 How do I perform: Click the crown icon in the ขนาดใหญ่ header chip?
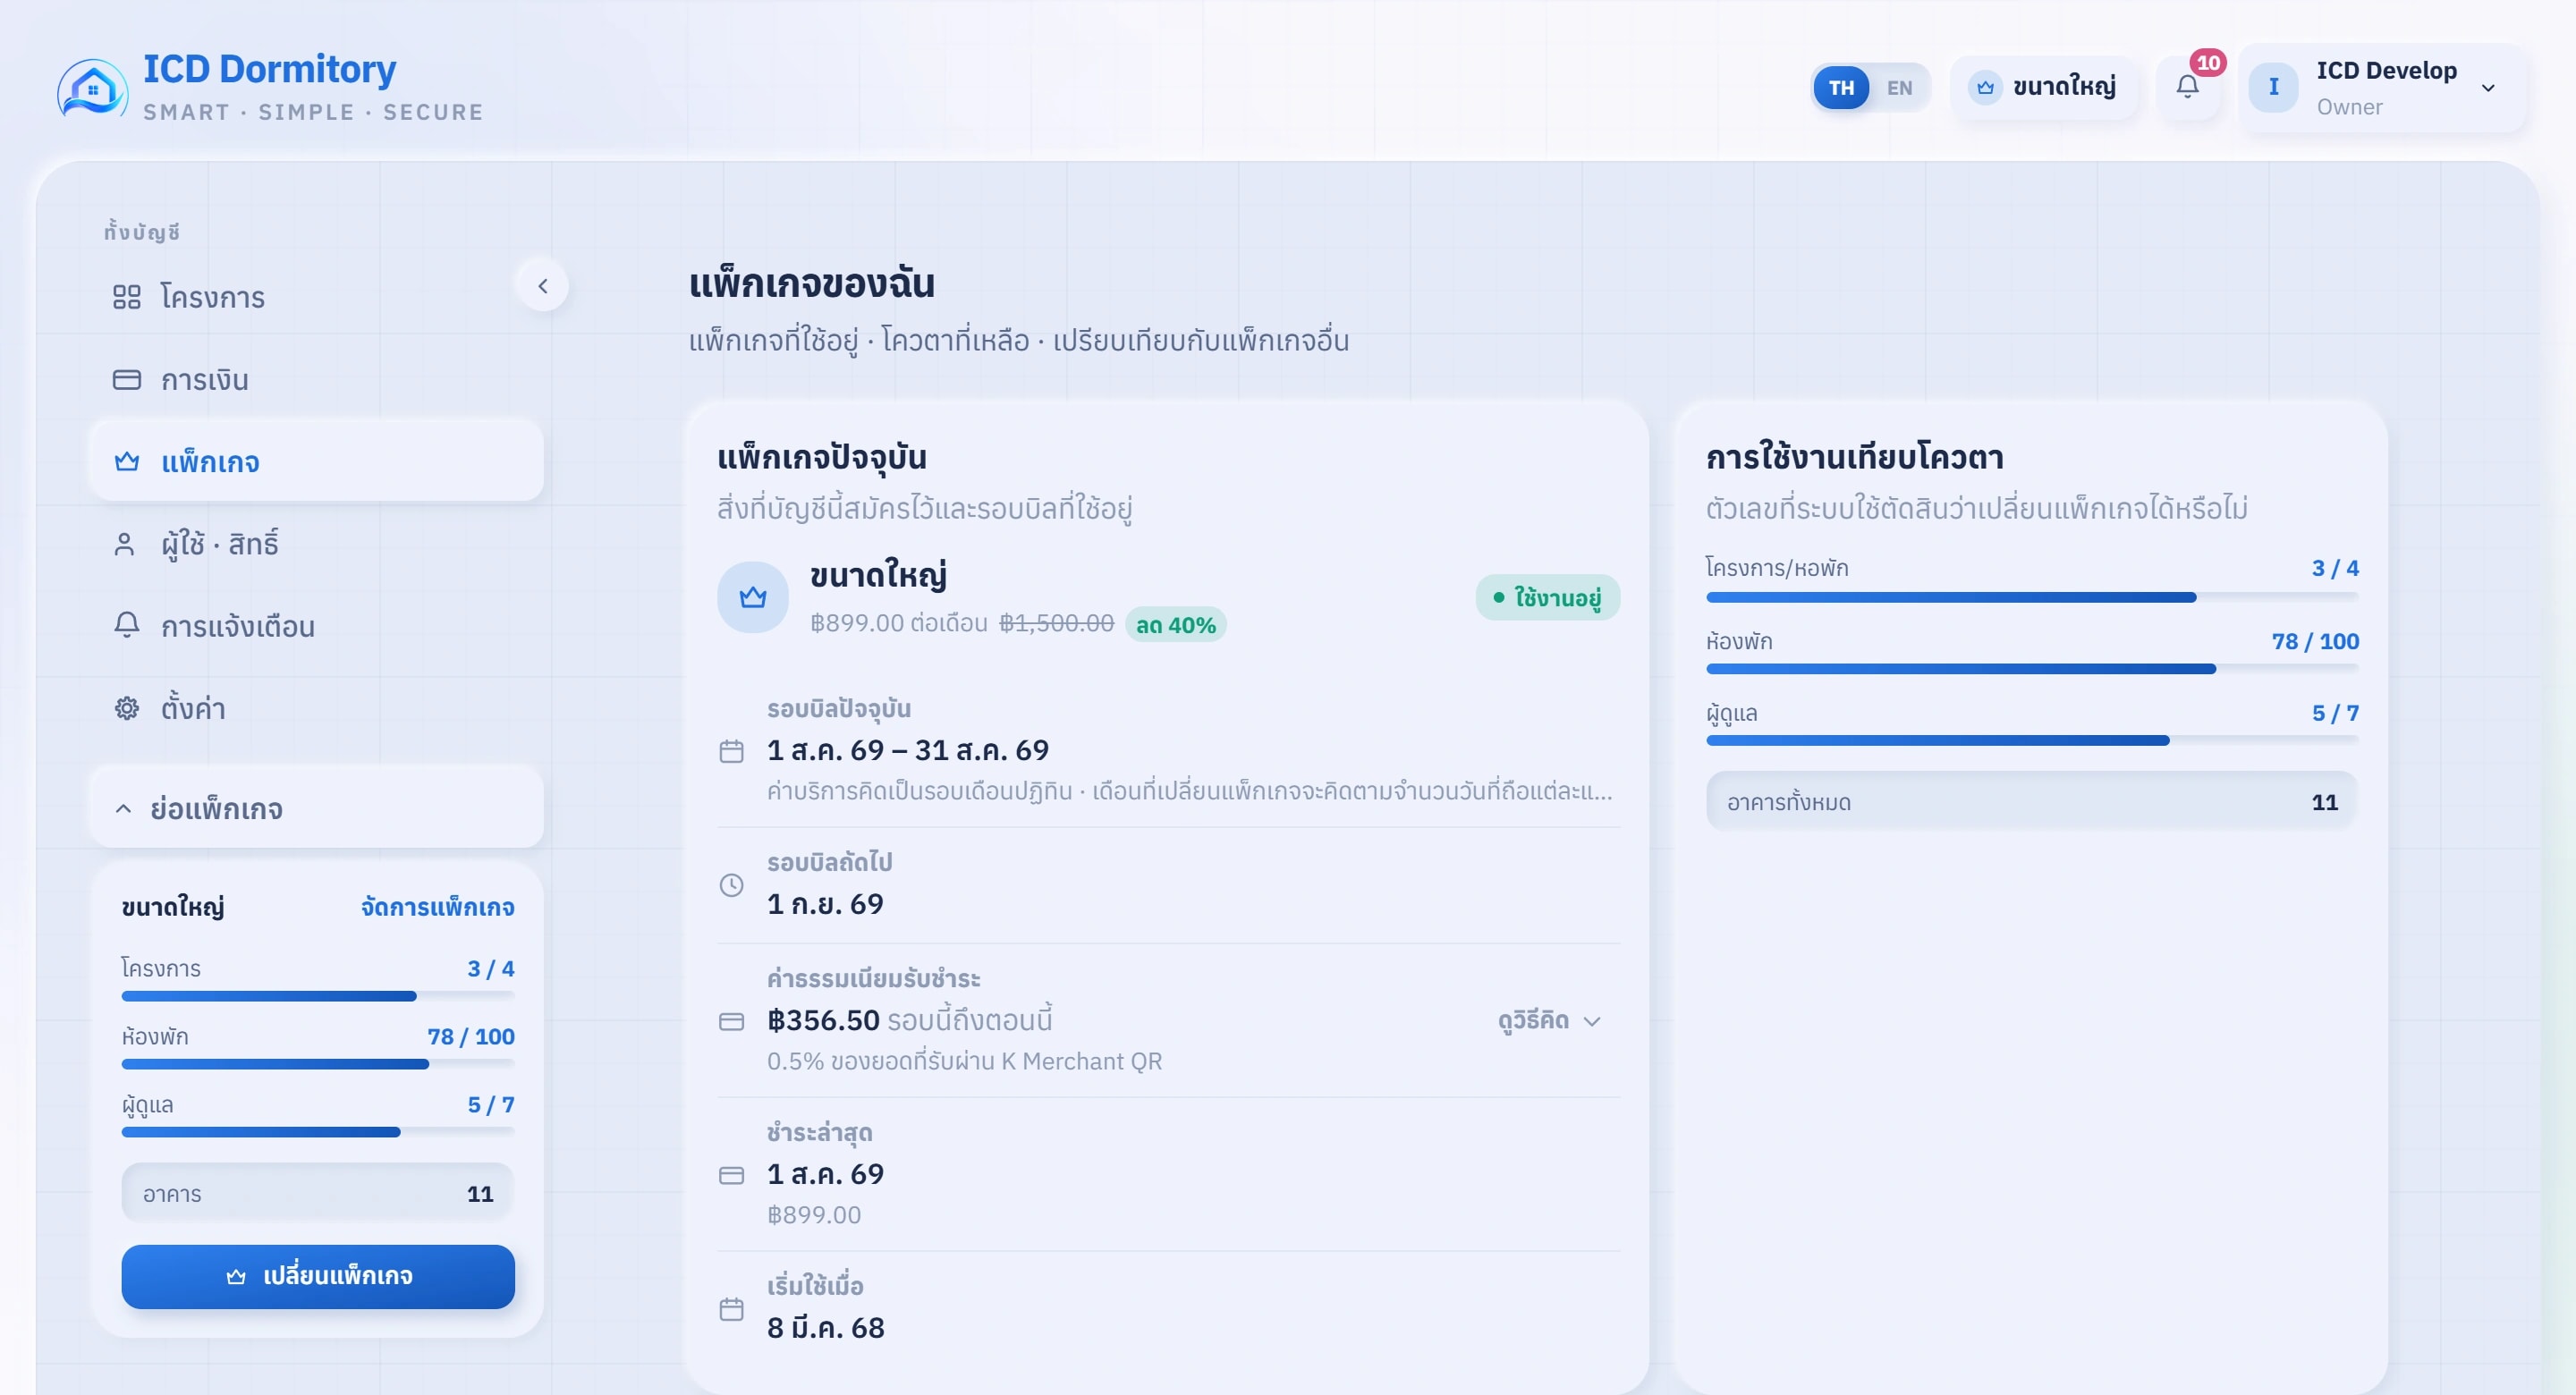(x=1985, y=88)
